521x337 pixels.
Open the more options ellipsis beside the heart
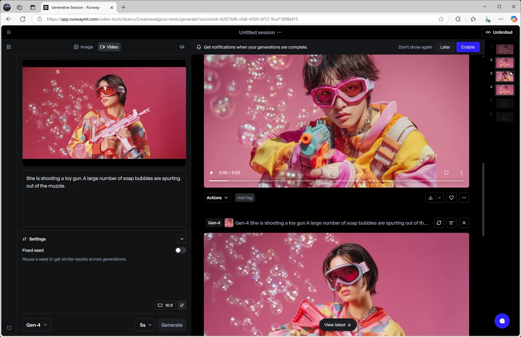464,198
